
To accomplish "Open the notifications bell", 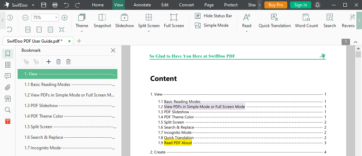I will click(x=318, y=5).
